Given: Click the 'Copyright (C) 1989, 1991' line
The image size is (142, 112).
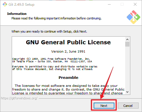Looking at the screenshot, I should (x=51, y=59).
